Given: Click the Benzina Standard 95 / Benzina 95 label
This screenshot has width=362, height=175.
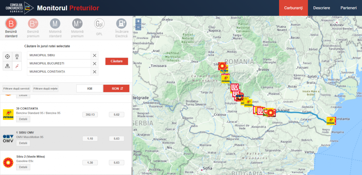Looking at the screenshot, I should tap(38, 113).
